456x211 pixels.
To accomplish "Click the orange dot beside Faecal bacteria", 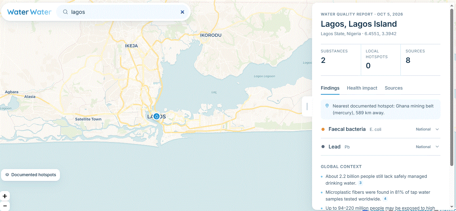I will click(323, 129).
